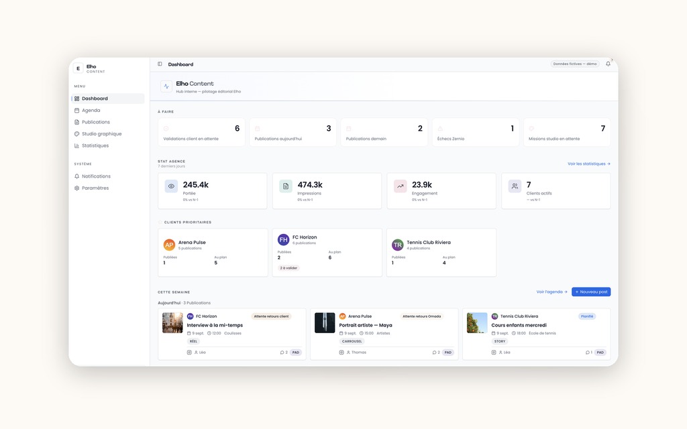Click the trend arrow icon on the Engagement card
This screenshot has width=687, height=429.
400,186
